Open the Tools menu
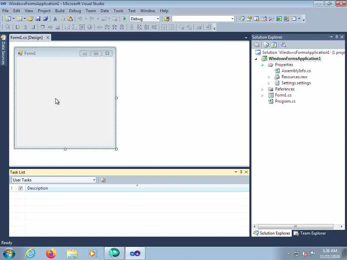Image resolution: width=347 pixels, height=260 pixels. tap(118, 10)
